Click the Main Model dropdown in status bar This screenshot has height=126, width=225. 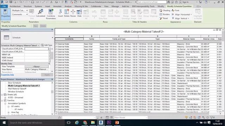tap(130, 118)
